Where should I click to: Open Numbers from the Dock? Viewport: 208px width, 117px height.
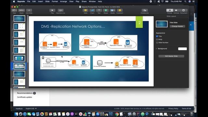click(x=85, y=114)
